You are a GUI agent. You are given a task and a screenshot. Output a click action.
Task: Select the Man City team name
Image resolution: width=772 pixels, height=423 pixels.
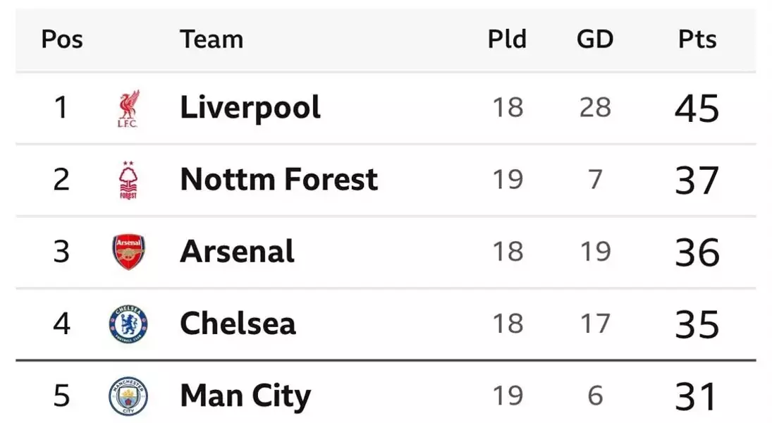[245, 396]
